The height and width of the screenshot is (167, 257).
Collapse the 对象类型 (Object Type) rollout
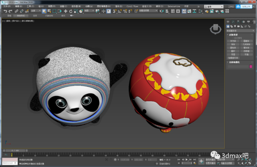(233, 35)
